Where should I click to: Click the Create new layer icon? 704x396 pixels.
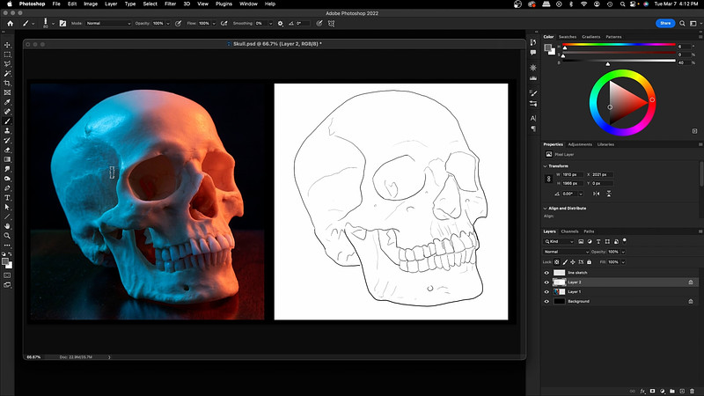[x=682, y=391]
